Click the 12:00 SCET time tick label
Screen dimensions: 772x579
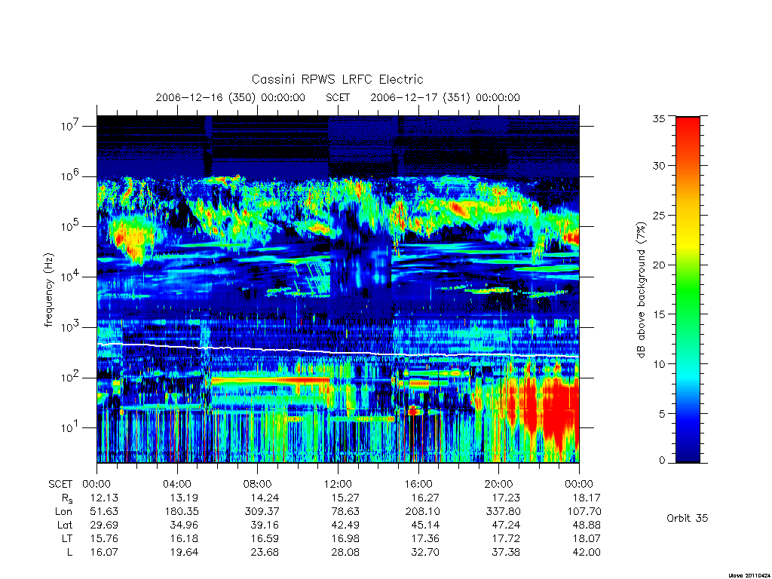pyautogui.click(x=338, y=484)
